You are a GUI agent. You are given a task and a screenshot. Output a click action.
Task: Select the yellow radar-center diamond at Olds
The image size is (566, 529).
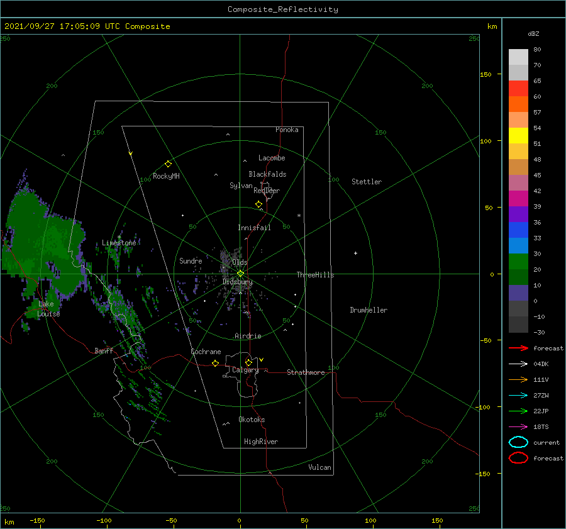tap(240, 274)
